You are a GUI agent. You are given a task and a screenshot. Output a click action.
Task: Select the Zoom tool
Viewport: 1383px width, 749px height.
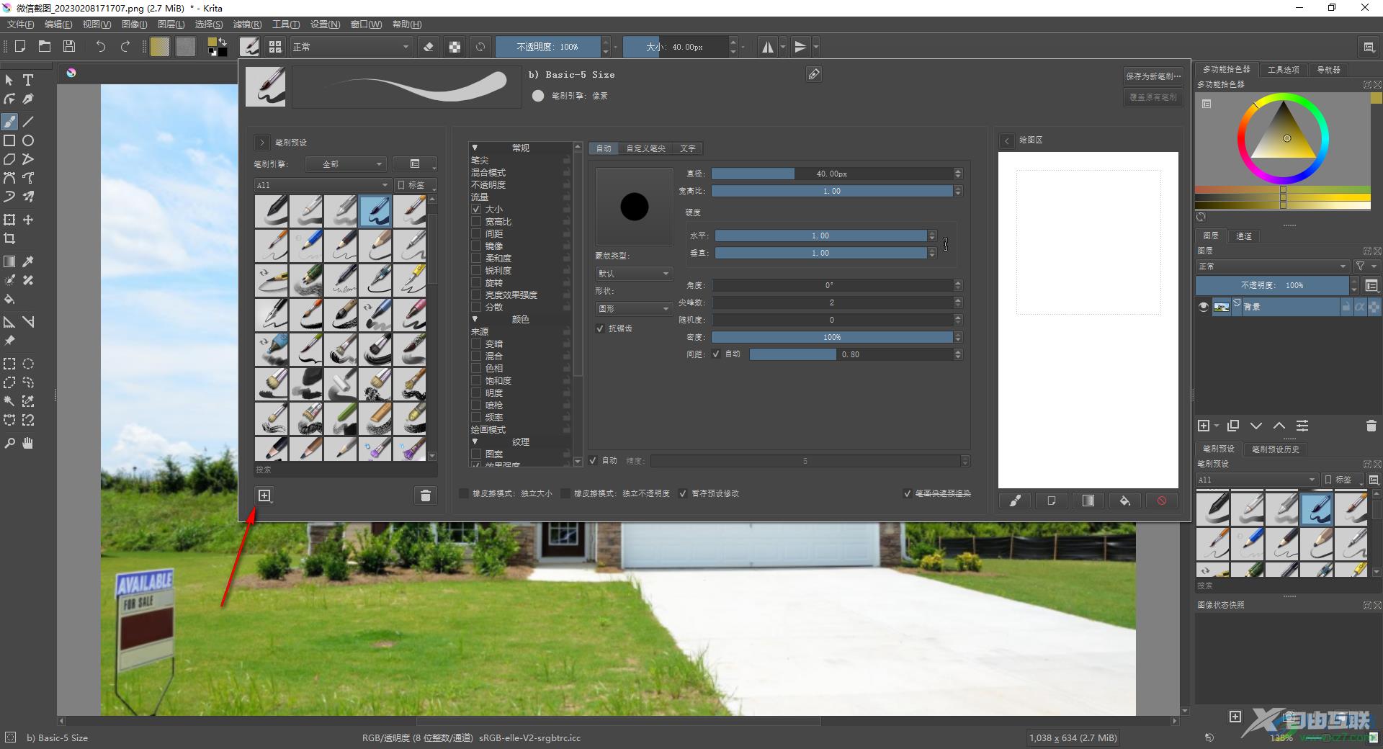9,443
